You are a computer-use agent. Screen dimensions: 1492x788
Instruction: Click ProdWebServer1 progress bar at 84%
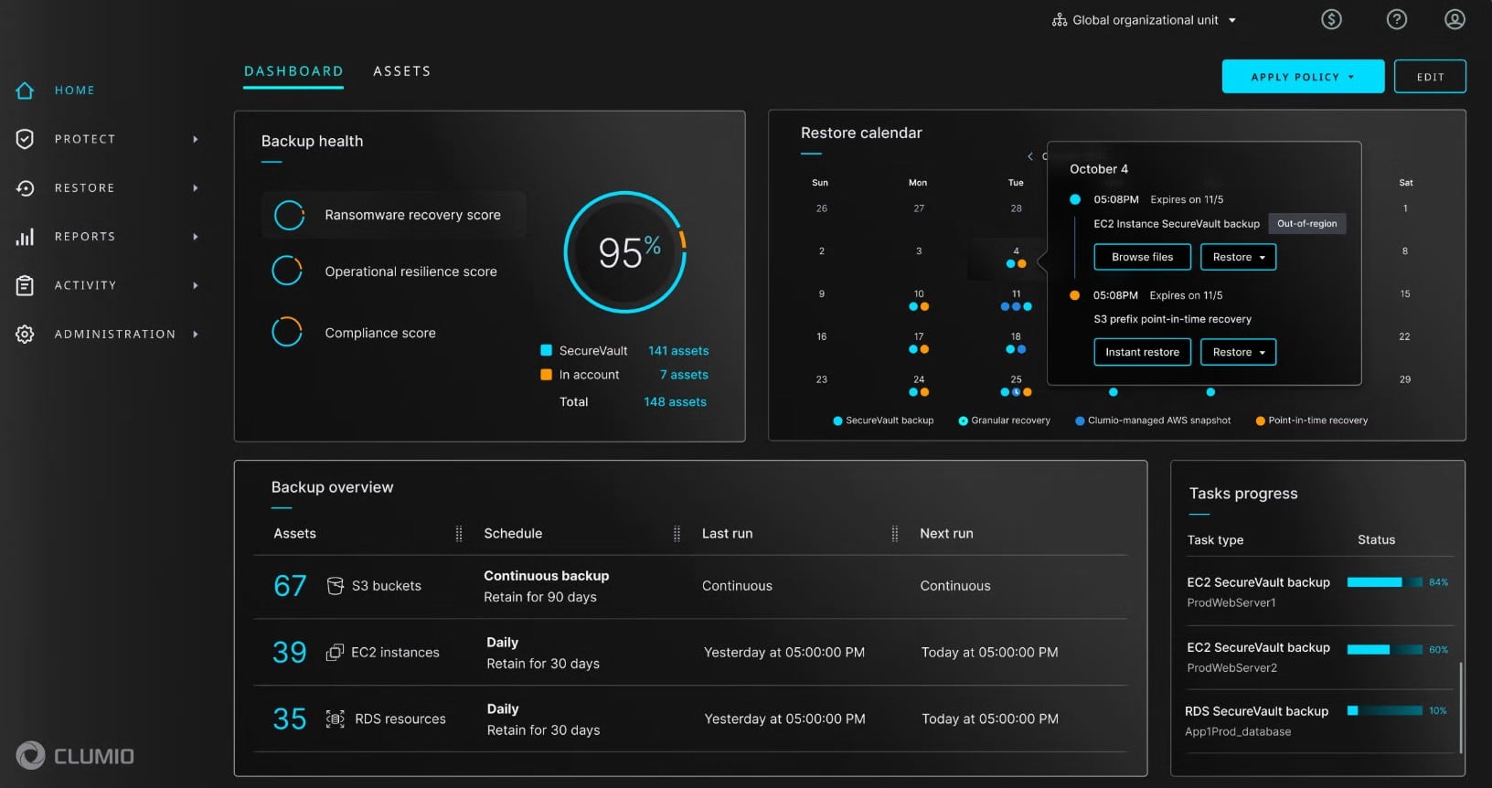click(x=1384, y=582)
